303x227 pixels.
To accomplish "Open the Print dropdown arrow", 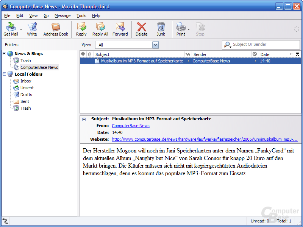I will tap(189, 30).
